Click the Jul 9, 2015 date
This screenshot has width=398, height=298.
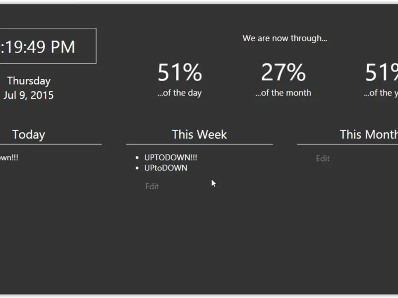pos(28,95)
